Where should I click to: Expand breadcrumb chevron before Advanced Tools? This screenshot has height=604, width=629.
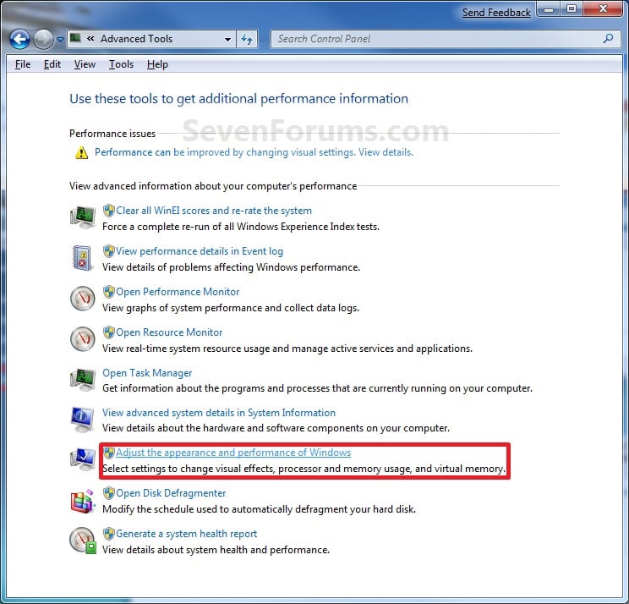click(x=90, y=39)
